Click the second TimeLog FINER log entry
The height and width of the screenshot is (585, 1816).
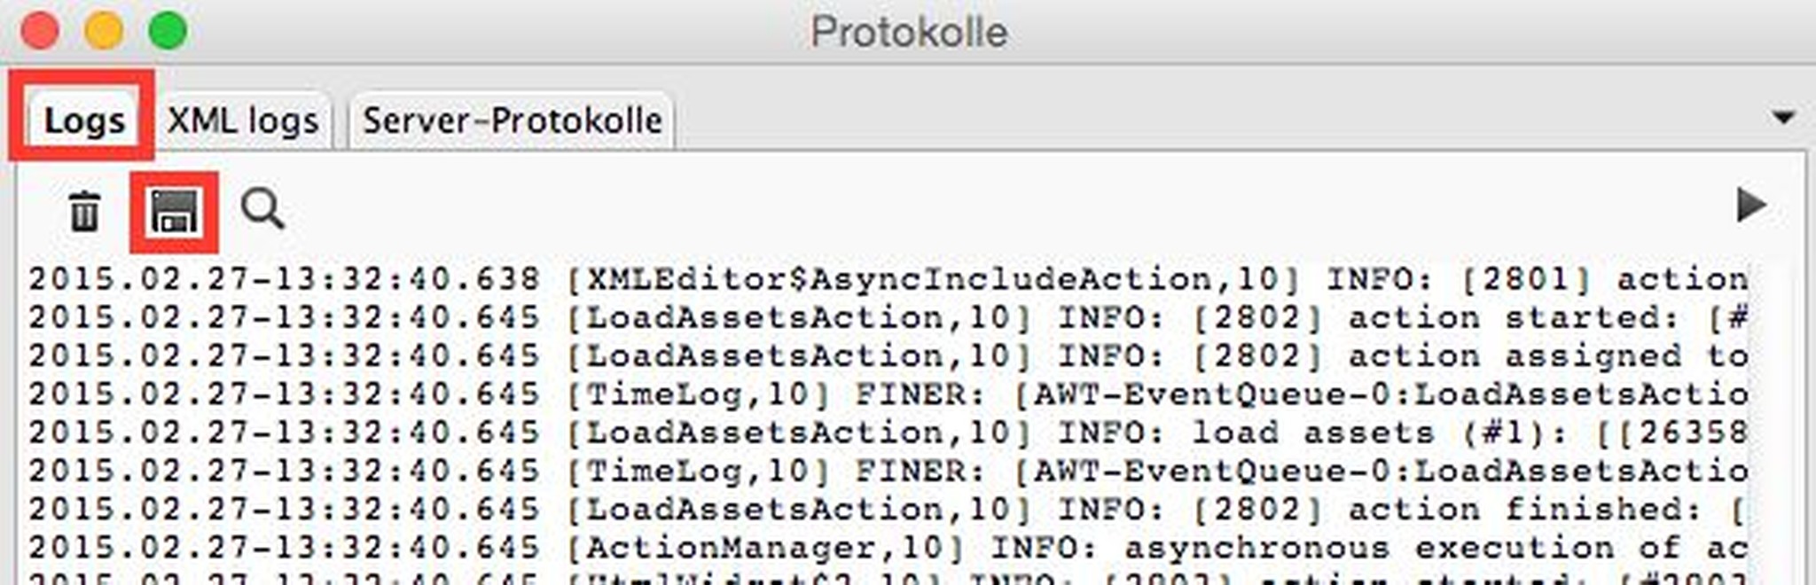pyautogui.click(x=887, y=471)
